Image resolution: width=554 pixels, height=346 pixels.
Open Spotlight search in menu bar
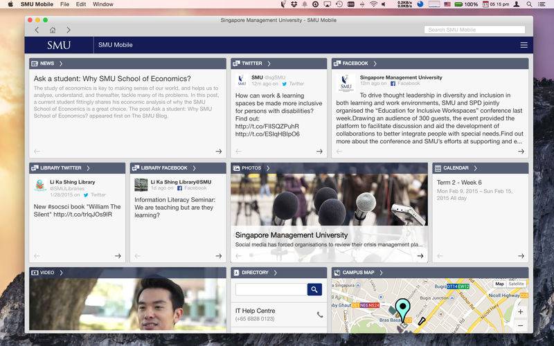529,4
